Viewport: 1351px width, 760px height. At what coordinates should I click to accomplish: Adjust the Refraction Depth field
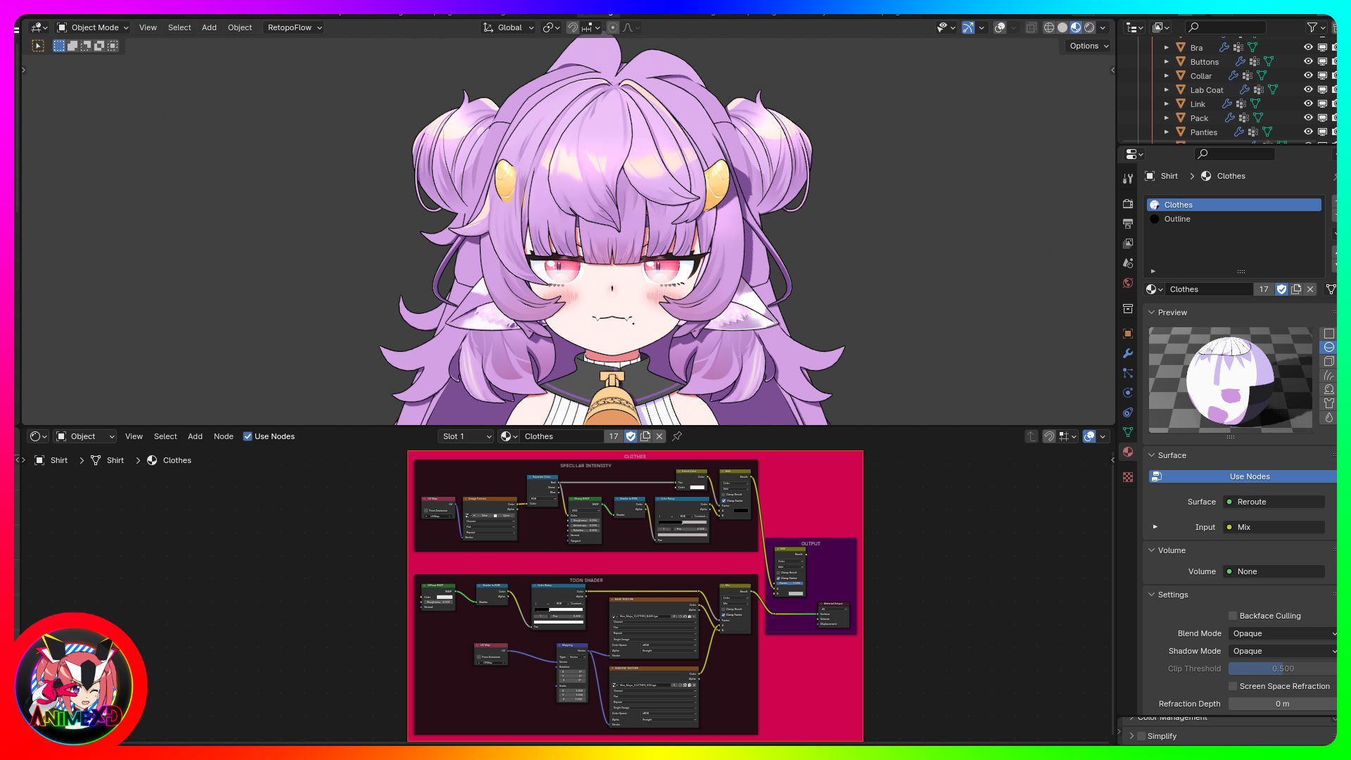(1282, 704)
